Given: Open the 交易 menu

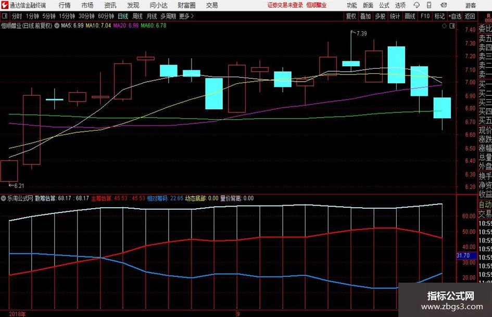Looking at the screenshot, I should click(x=212, y=5).
